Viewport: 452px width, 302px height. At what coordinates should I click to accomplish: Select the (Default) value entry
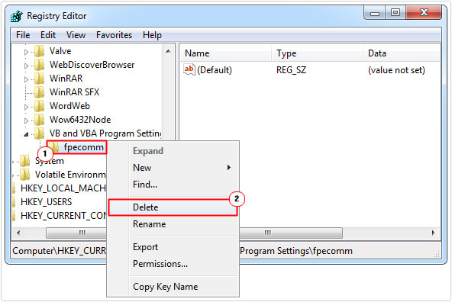tap(215, 70)
